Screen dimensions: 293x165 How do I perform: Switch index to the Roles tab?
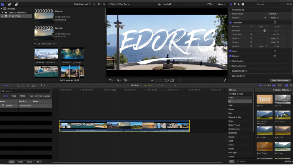point(22,96)
